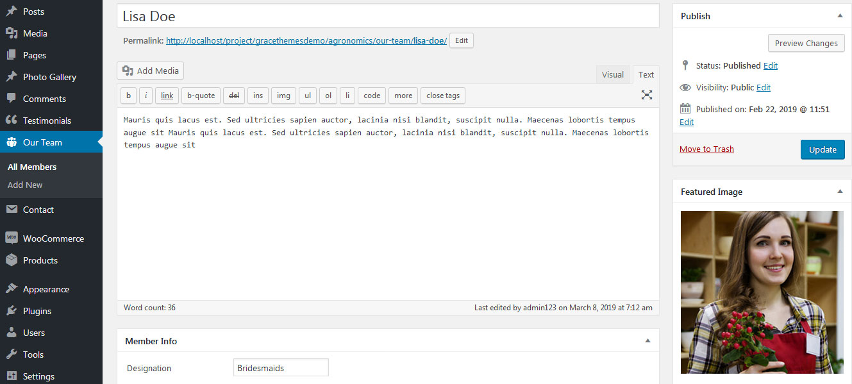Click the Testimonials quote icon
Image resolution: width=852 pixels, height=384 pixels.
[12, 121]
